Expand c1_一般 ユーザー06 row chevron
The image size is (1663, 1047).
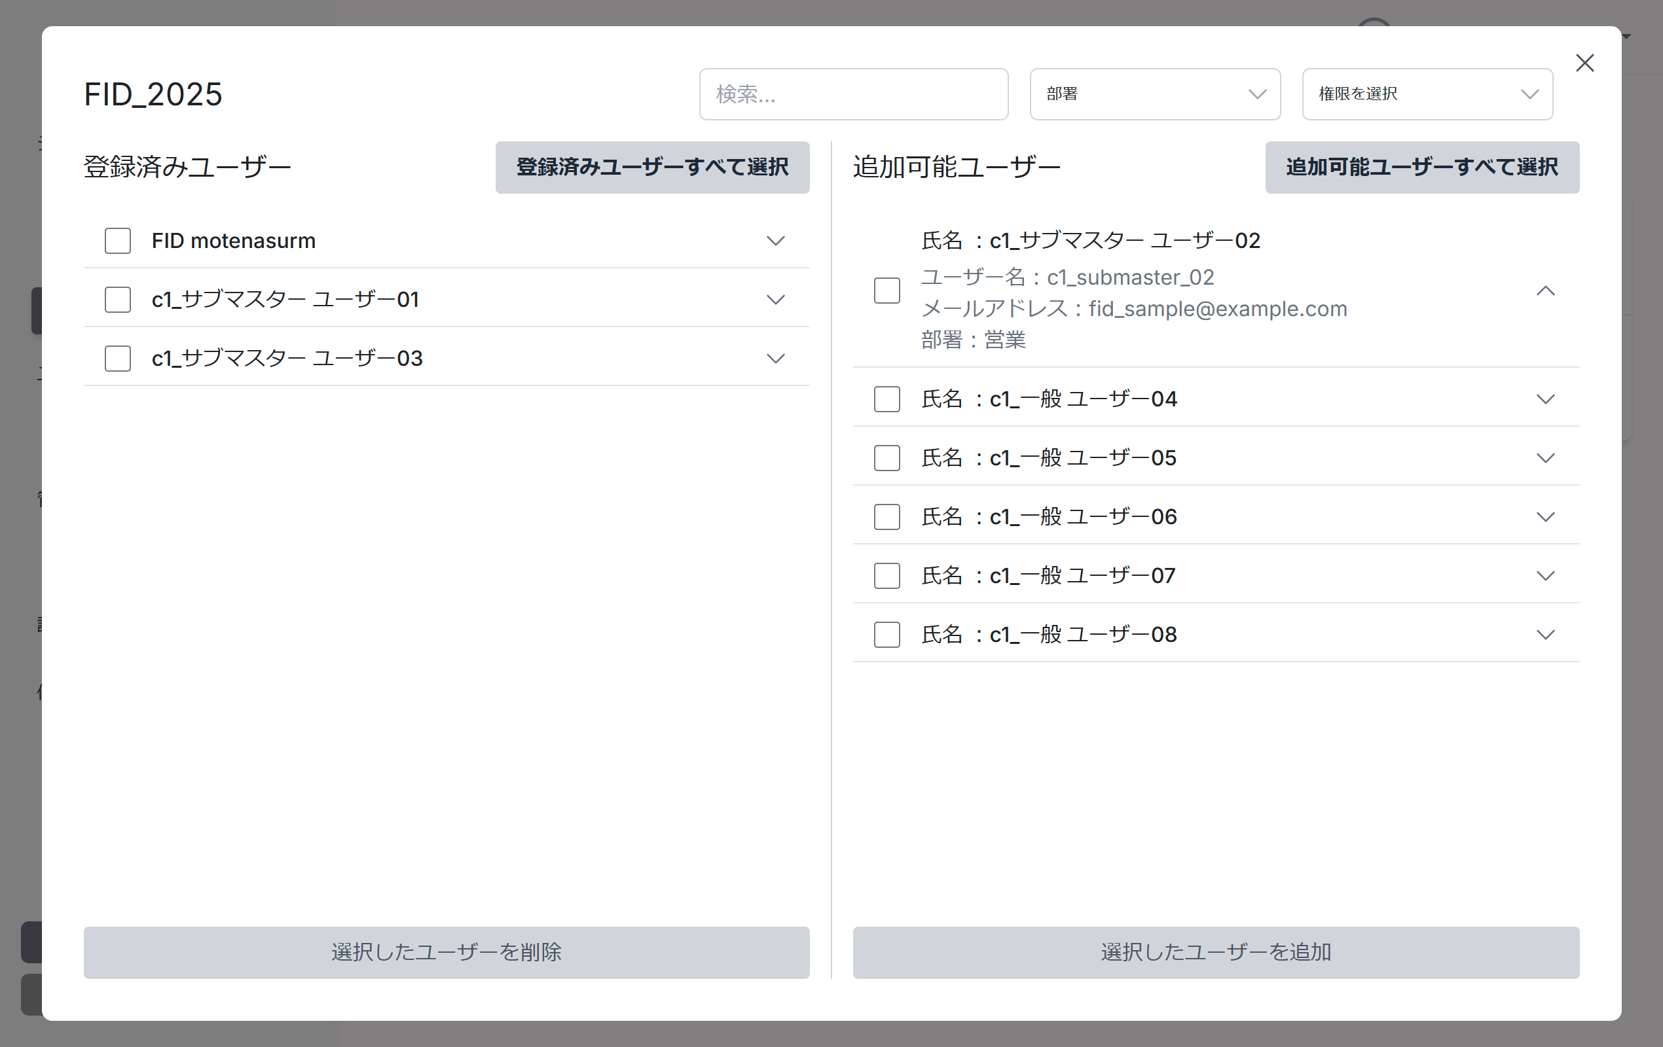(x=1545, y=517)
